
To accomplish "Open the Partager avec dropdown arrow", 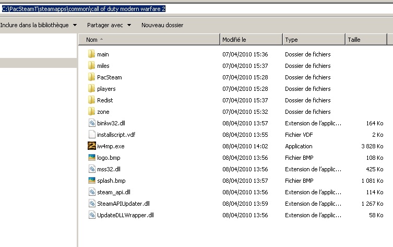I will [129, 25].
